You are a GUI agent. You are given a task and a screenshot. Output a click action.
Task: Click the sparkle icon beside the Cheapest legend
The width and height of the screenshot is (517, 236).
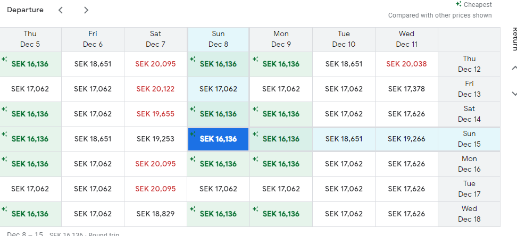pyautogui.click(x=458, y=4)
